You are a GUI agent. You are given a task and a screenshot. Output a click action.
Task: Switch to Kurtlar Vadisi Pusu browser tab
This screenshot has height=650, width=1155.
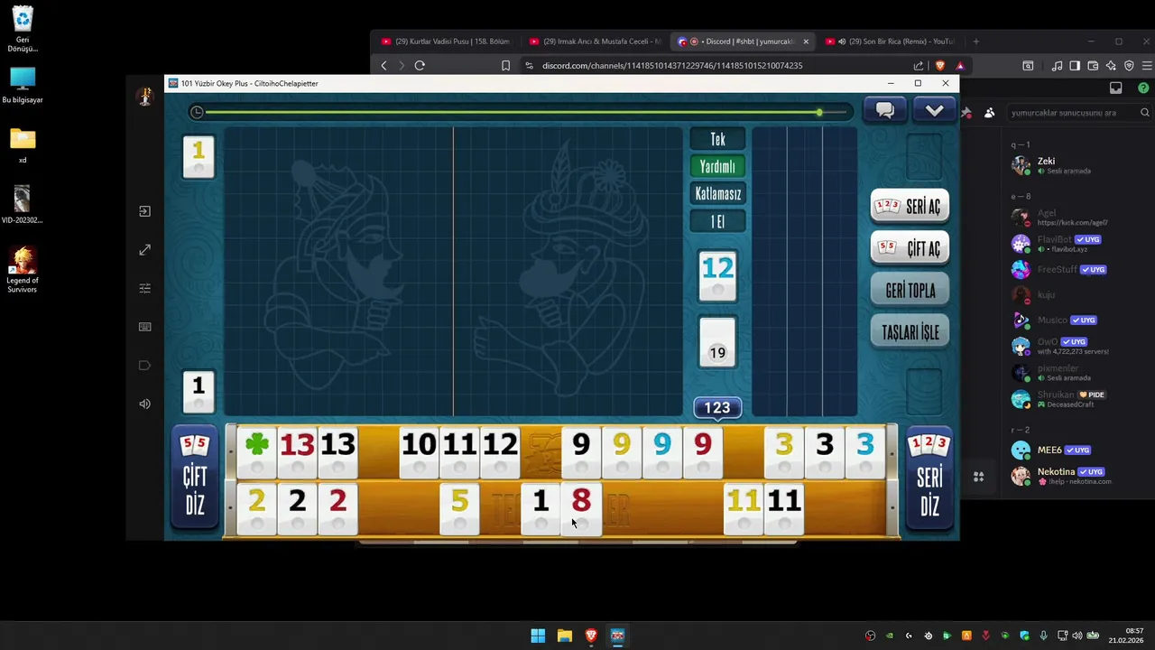[446, 42]
